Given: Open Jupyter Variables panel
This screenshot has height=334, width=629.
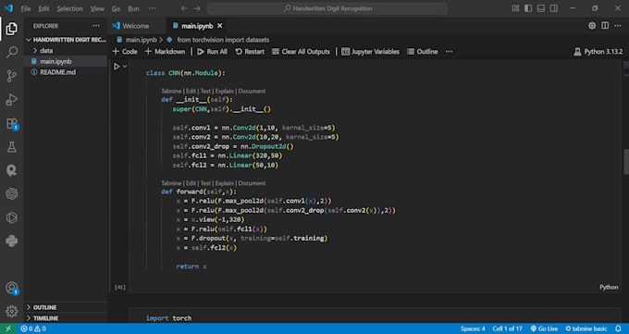Looking at the screenshot, I should 370,52.
